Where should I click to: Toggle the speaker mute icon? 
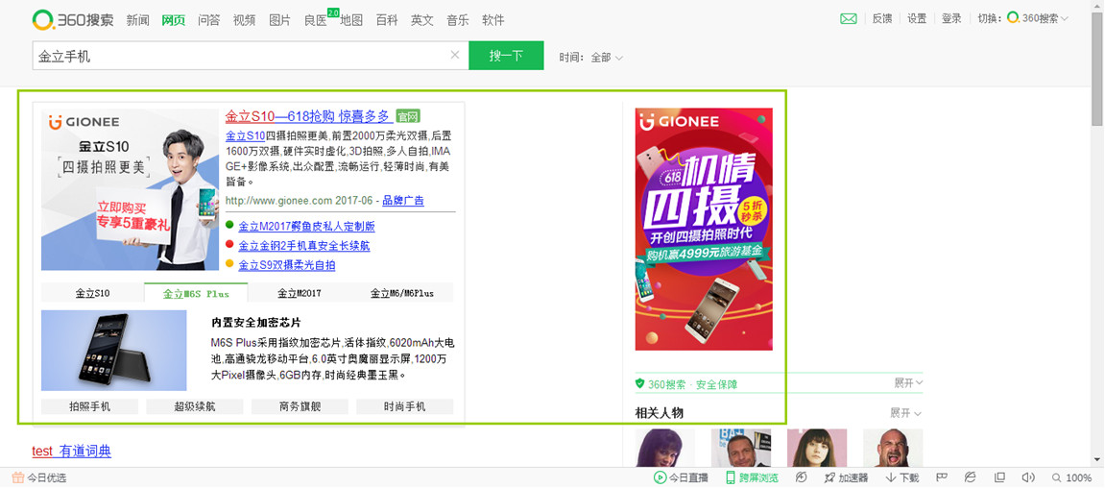pos(1028,477)
